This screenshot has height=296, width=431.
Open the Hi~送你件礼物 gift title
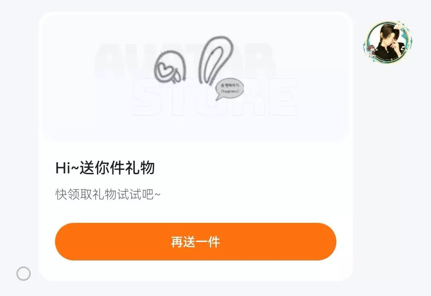click(105, 167)
